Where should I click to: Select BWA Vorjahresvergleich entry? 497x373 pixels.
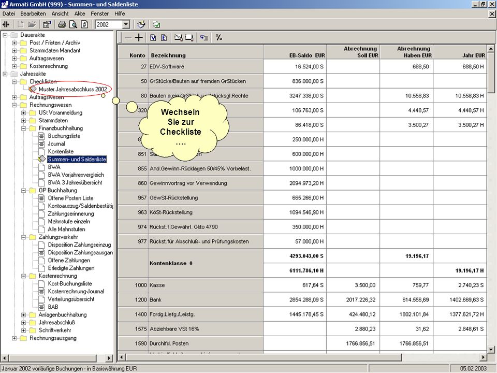[76, 175]
